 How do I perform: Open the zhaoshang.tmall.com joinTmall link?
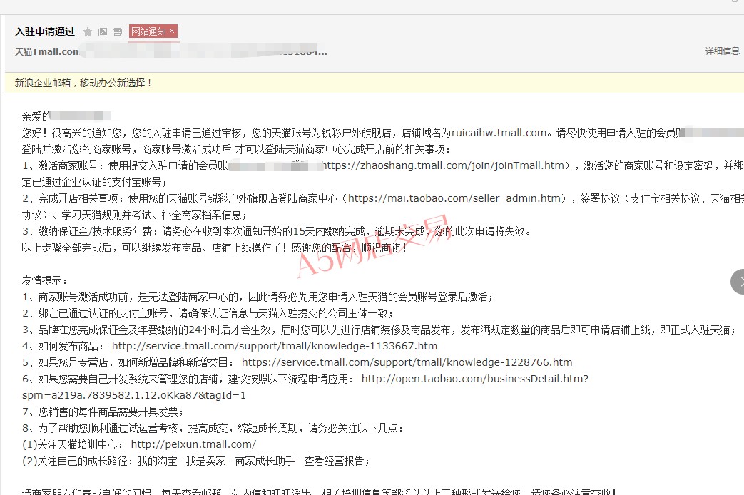443,165
